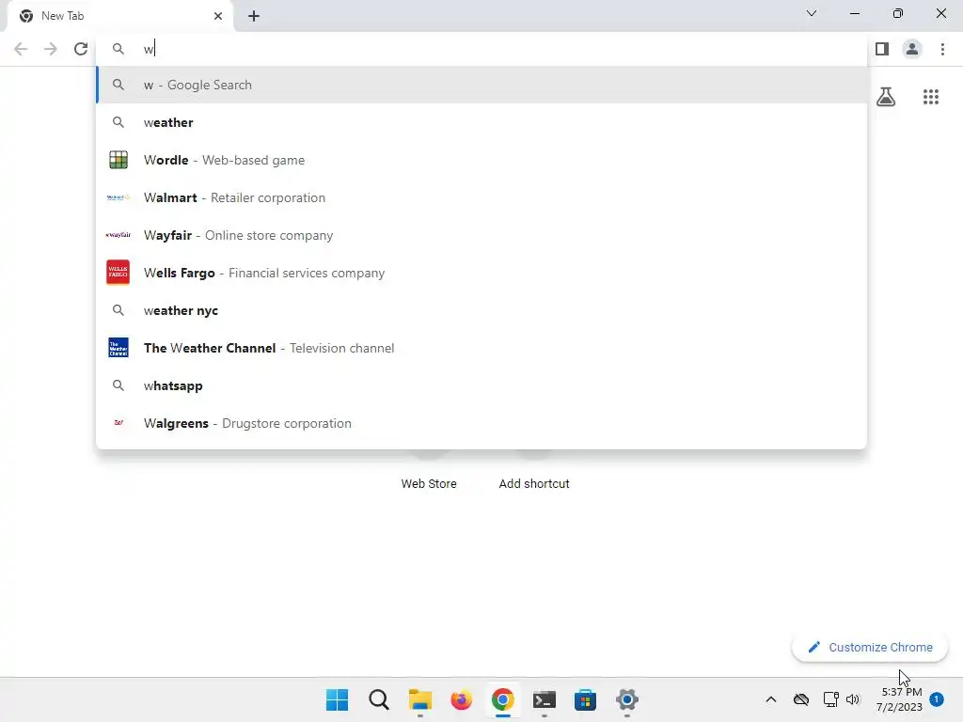This screenshot has height=722, width=963.
Task: Launch Firefox from the taskbar
Action: 461,699
